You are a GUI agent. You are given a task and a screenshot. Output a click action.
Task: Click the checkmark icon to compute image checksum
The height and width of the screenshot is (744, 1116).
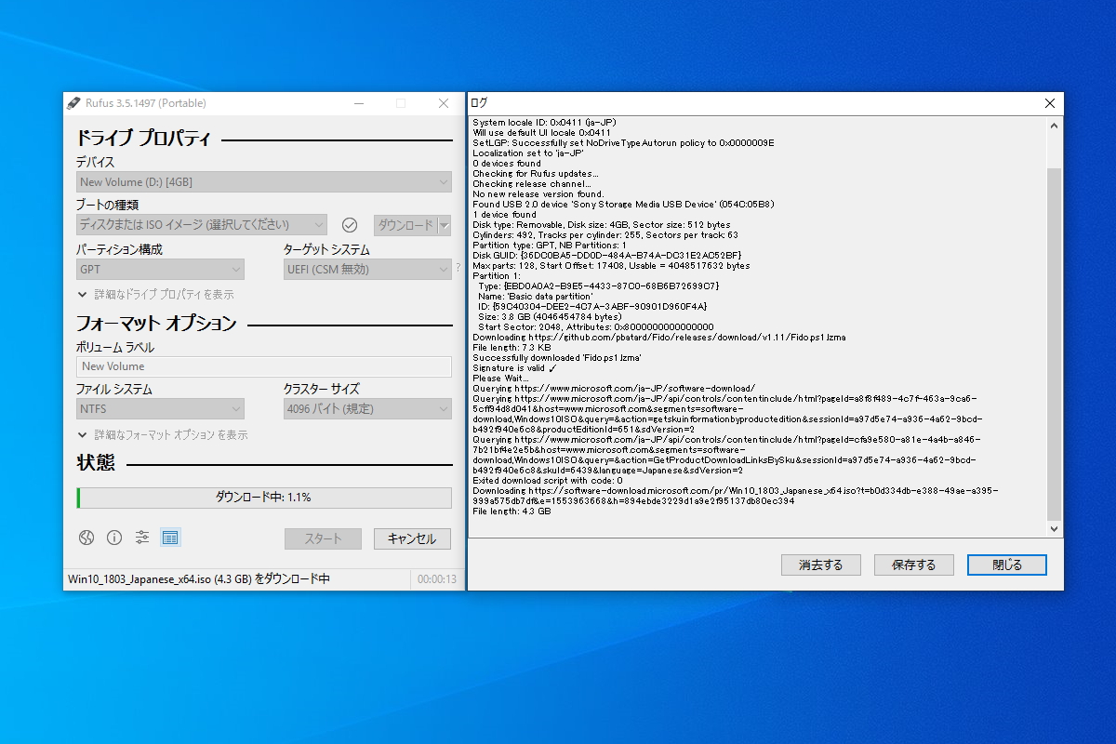point(350,224)
